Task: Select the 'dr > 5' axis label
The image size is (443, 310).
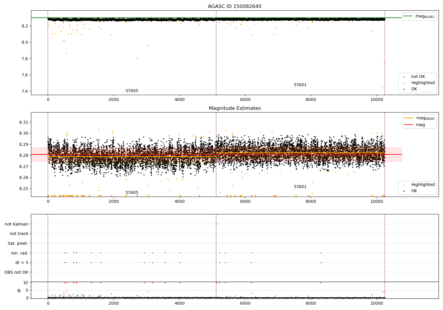Action: click(x=22, y=263)
